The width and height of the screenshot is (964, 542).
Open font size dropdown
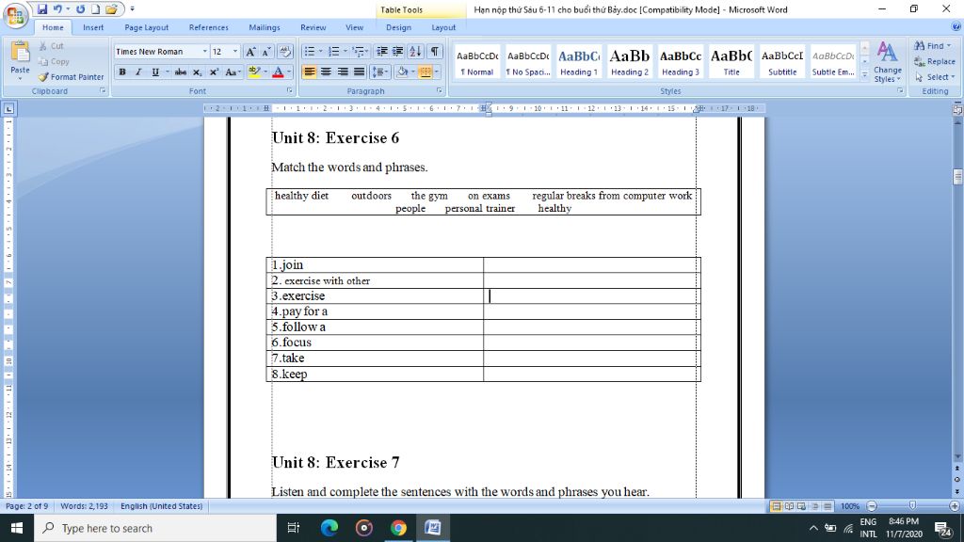pyautogui.click(x=234, y=52)
